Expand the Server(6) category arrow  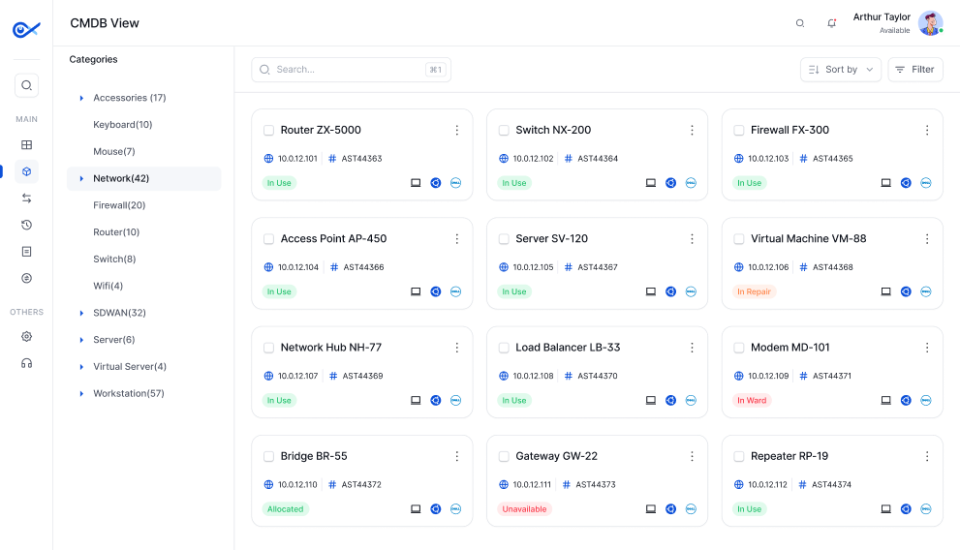(81, 340)
